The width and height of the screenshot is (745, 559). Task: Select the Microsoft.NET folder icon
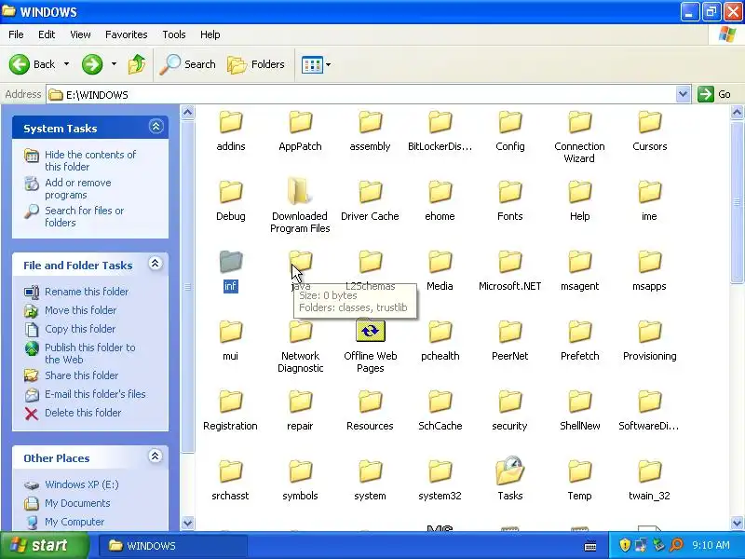coord(509,262)
